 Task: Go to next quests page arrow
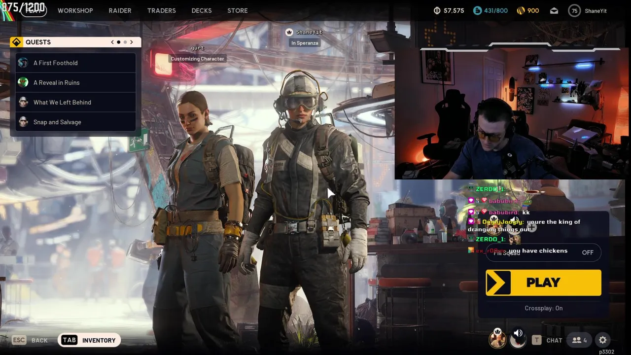point(131,42)
